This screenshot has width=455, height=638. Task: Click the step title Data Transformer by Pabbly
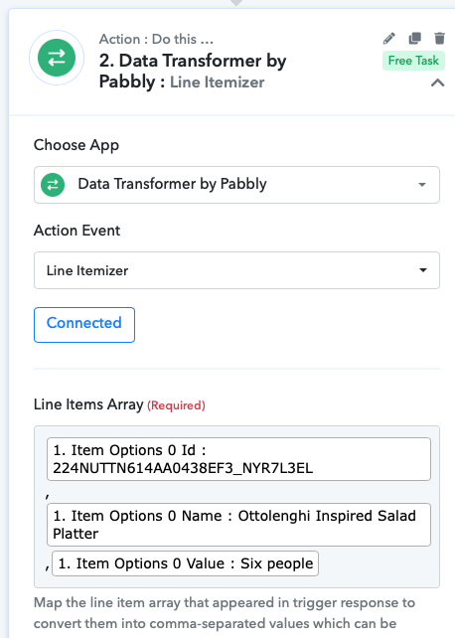193,72
